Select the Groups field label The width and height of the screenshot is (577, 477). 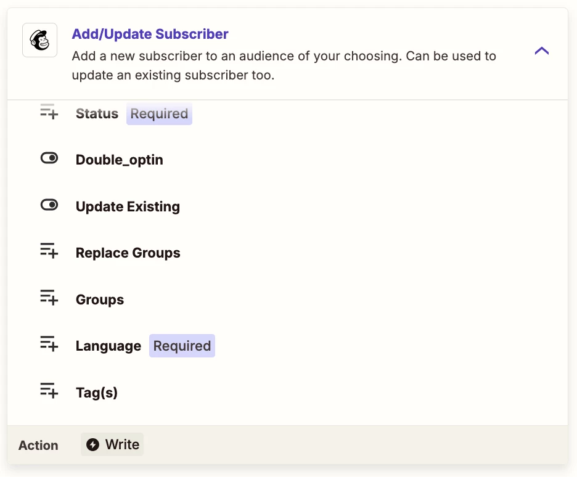(100, 300)
